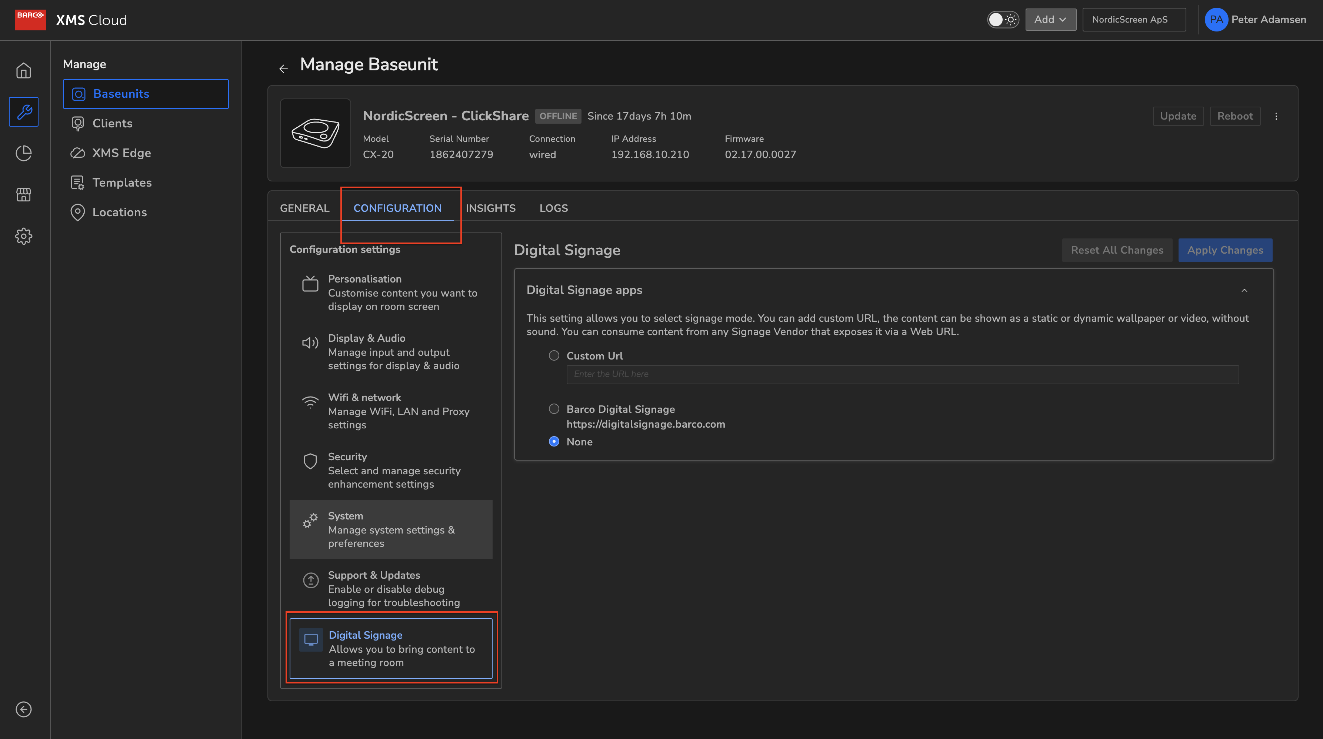Open the NordicScreen ApS organisation selector
This screenshot has width=1323, height=739.
(1134, 20)
